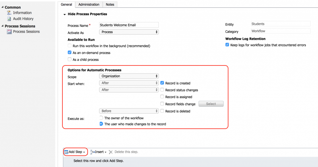318x167 pixels.
Task: Click the Audit History icon
Action: point(9,19)
